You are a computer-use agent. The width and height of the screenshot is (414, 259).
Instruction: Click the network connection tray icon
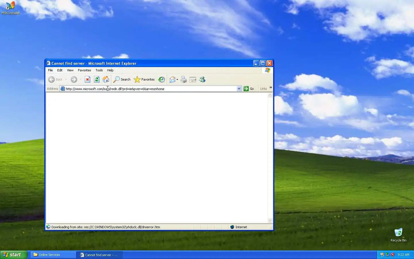[387, 255]
